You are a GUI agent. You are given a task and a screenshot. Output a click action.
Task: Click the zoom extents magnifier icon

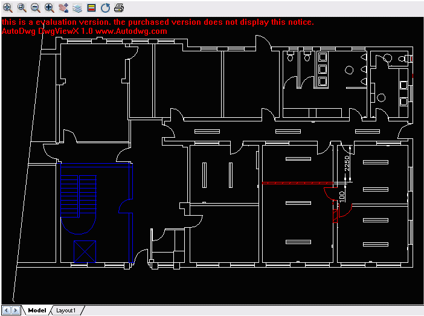8,8
